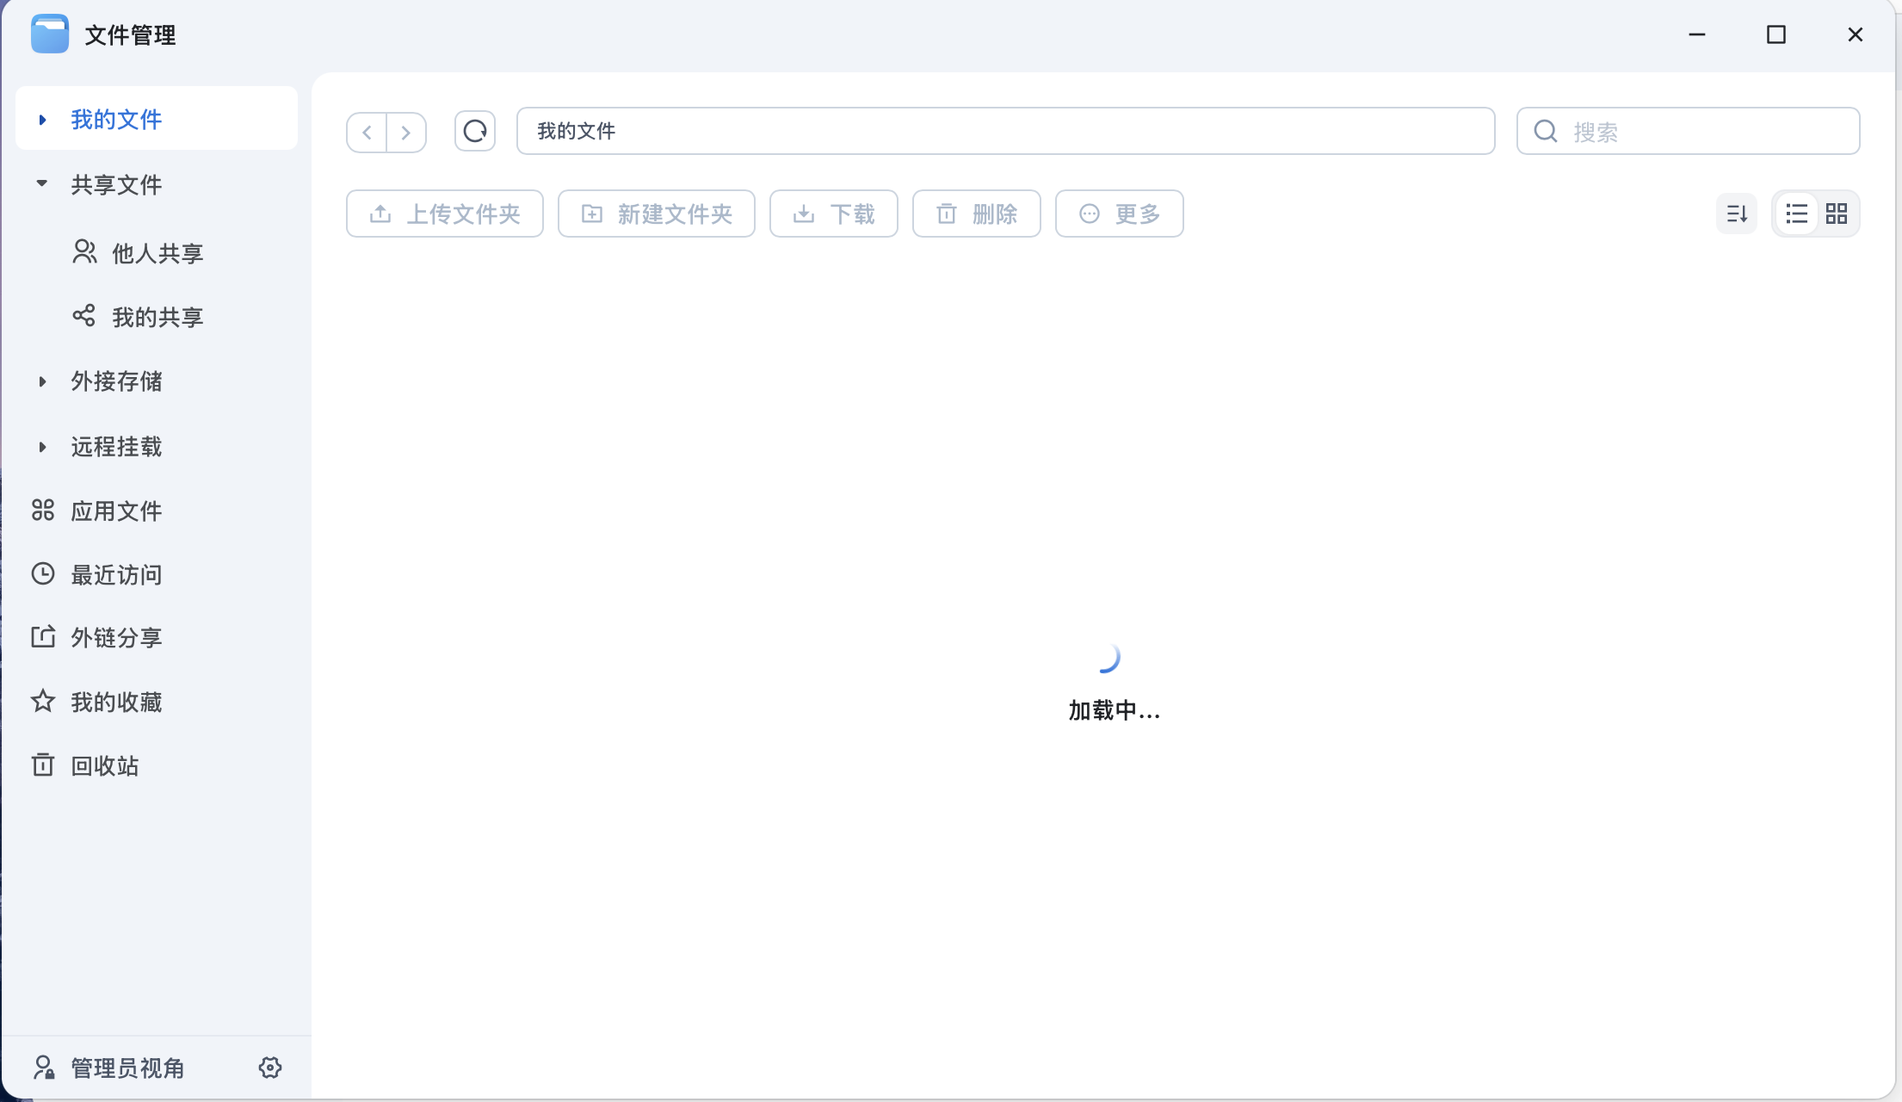
Task: Click the refresh icon beside navigation arrows
Action: (x=475, y=131)
